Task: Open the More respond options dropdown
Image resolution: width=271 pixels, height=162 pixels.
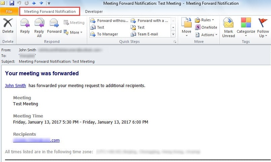Action: [x=73, y=32]
